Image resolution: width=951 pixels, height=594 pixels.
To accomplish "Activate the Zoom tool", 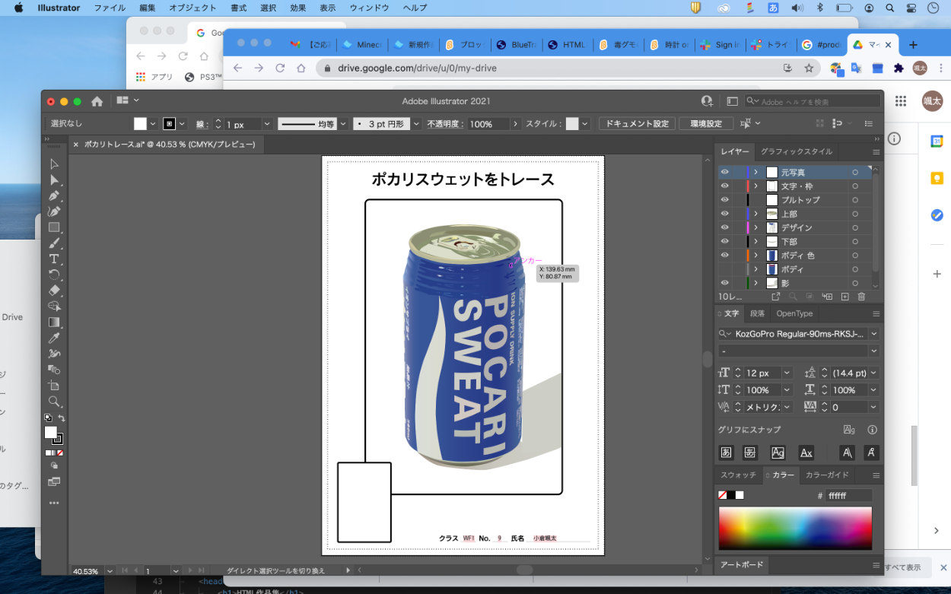I will coord(54,401).
